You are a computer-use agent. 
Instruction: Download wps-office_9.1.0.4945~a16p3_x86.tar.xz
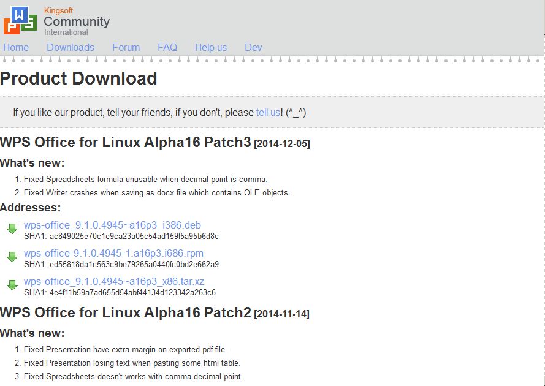[114, 281]
